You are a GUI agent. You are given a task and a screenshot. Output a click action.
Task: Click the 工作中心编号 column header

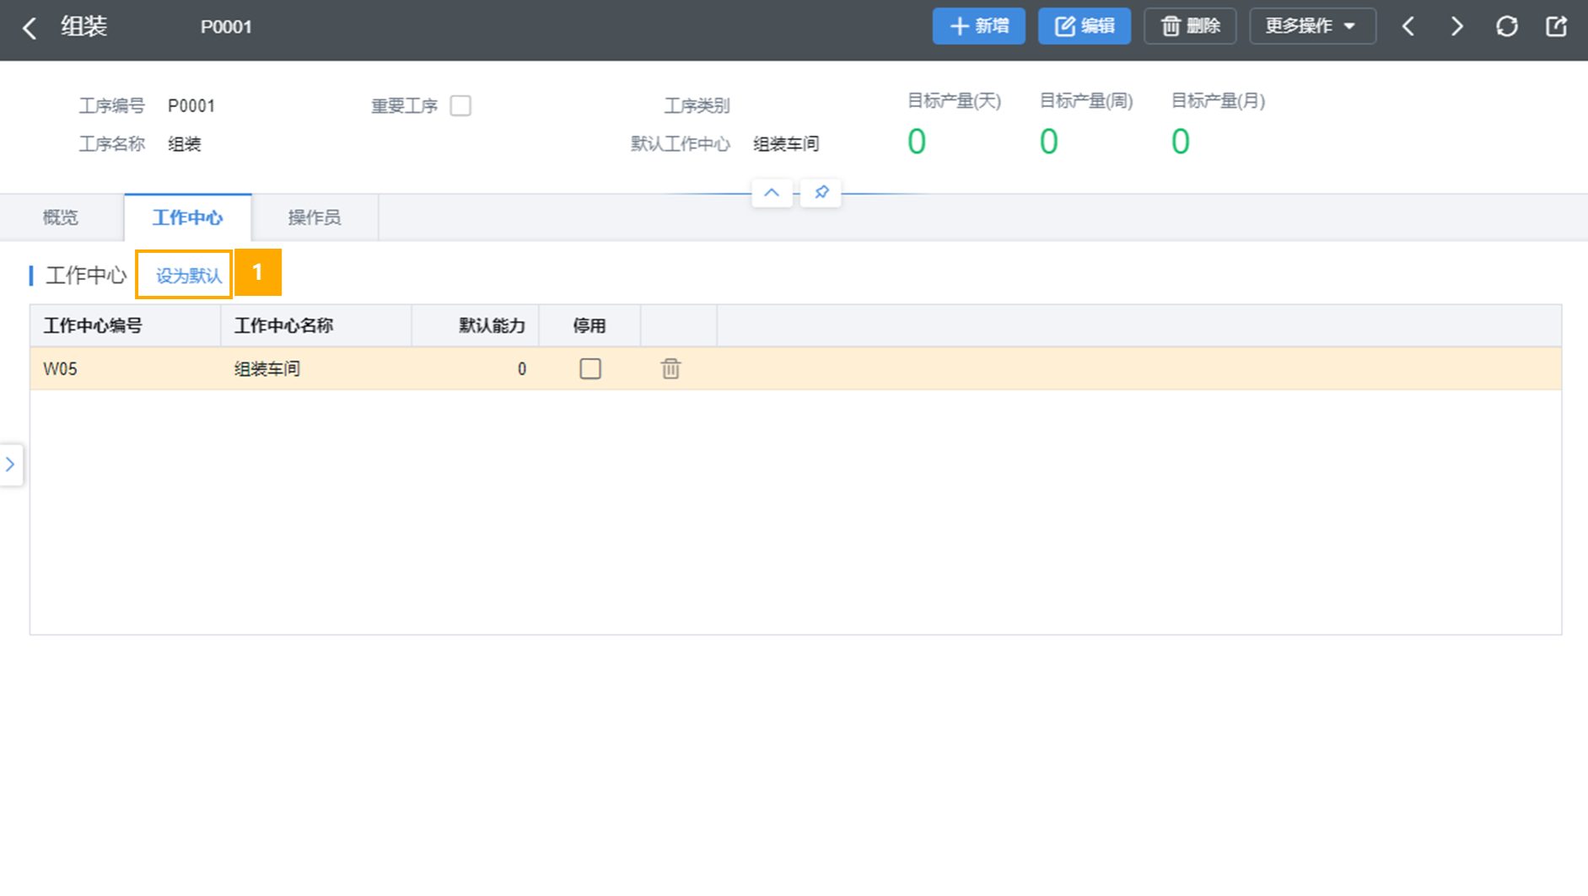(126, 325)
